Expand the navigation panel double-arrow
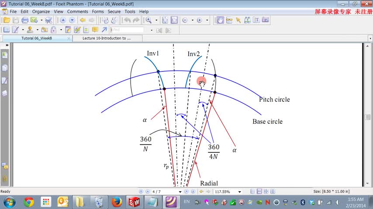 tap(7, 45)
